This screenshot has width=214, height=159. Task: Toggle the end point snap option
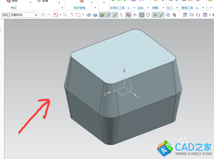(108, 15)
